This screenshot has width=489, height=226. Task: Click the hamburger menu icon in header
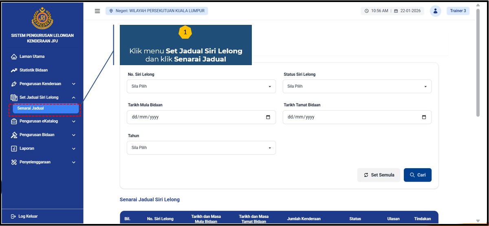(97, 11)
